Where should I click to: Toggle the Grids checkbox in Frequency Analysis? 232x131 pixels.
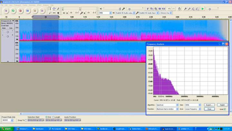coord(225,109)
